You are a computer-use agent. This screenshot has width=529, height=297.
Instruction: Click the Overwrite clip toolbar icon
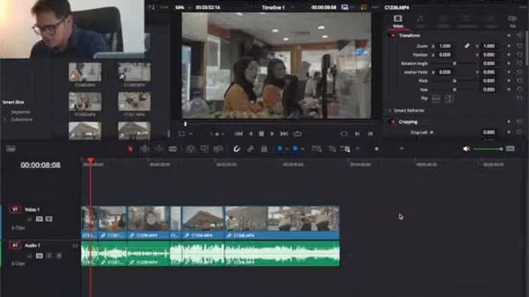click(x=204, y=148)
